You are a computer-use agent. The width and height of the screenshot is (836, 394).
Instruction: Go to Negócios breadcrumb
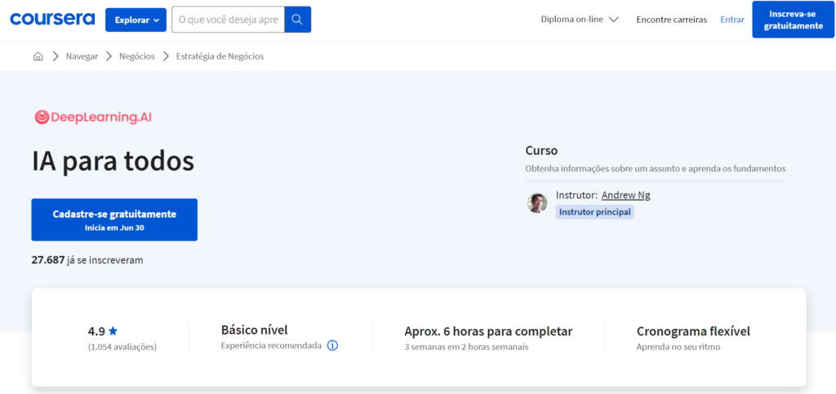tap(137, 56)
